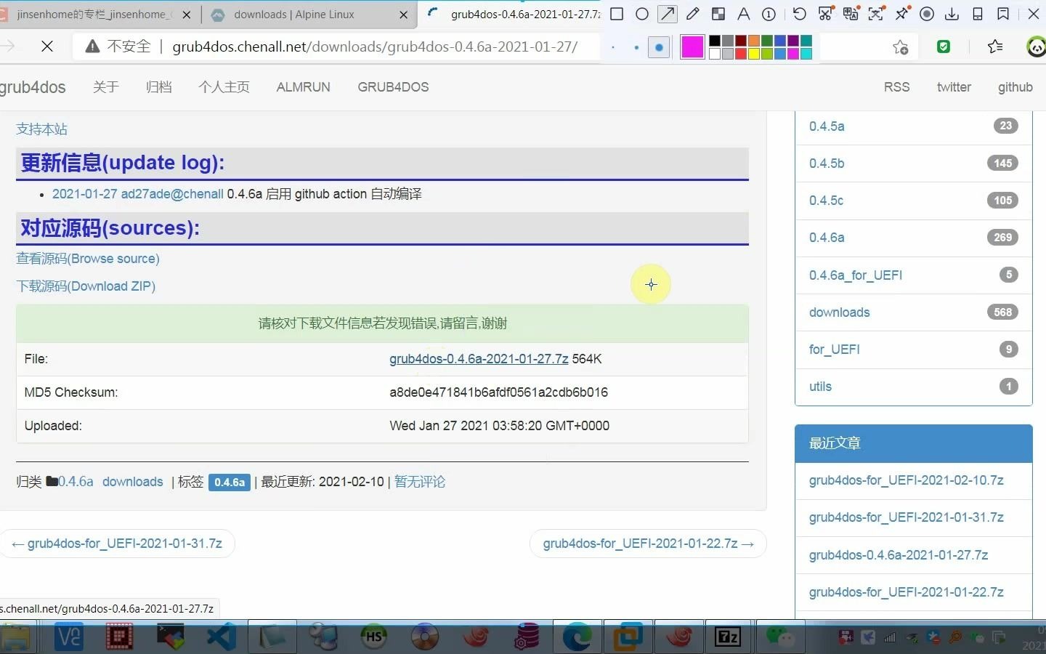Open the panda profile avatar
Viewport: 1046px width, 654px height.
1037,47
